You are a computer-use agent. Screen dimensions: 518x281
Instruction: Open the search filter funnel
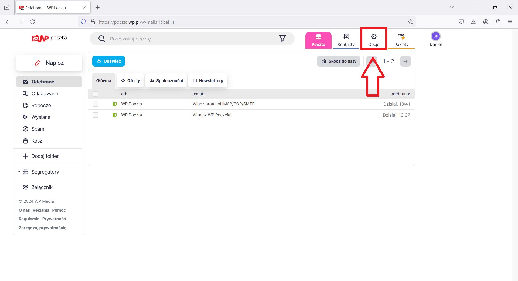282,39
